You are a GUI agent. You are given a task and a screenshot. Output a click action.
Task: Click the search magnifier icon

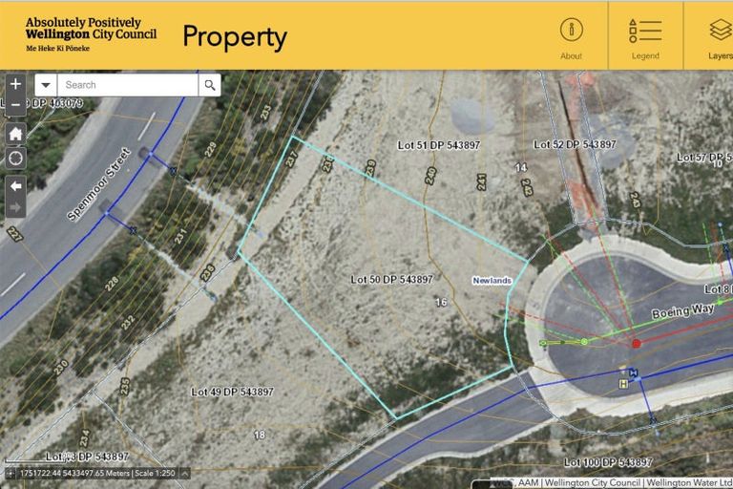point(209,85)
